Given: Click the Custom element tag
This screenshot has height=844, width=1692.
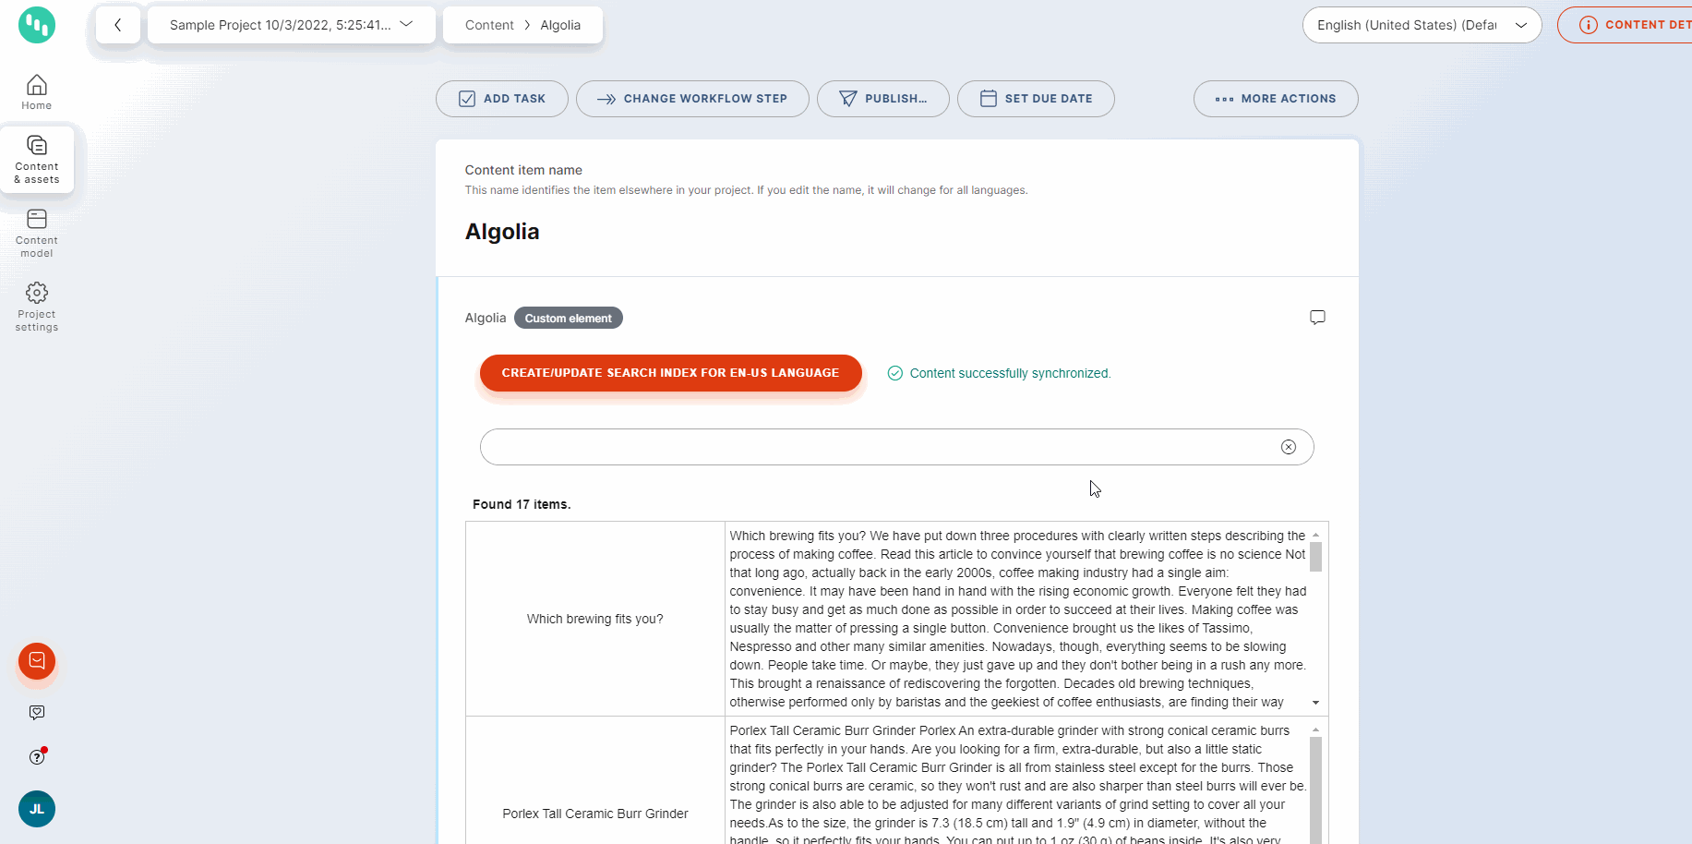Looking at the screenshot, I should (x=569, y=318).
